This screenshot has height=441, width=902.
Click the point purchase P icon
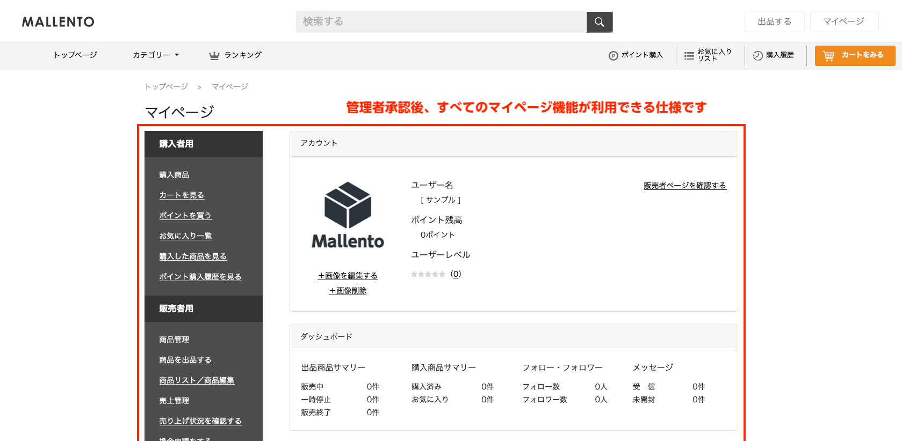pos(613,56)
